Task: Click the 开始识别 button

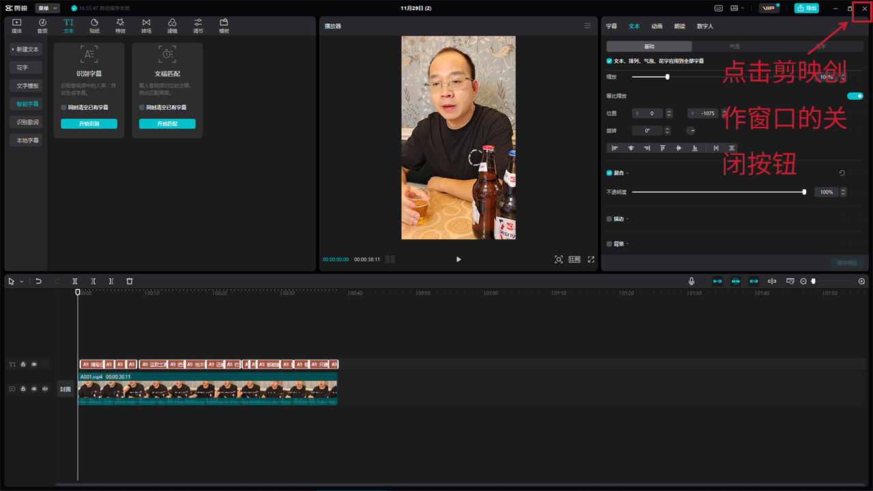Action: (89, 123)
